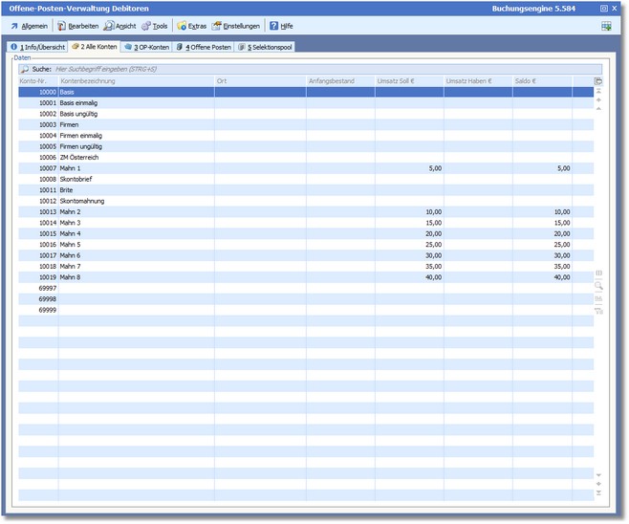Open Einstellungen settings
Screen dimensions: 629x524
(x=236, y=26)
